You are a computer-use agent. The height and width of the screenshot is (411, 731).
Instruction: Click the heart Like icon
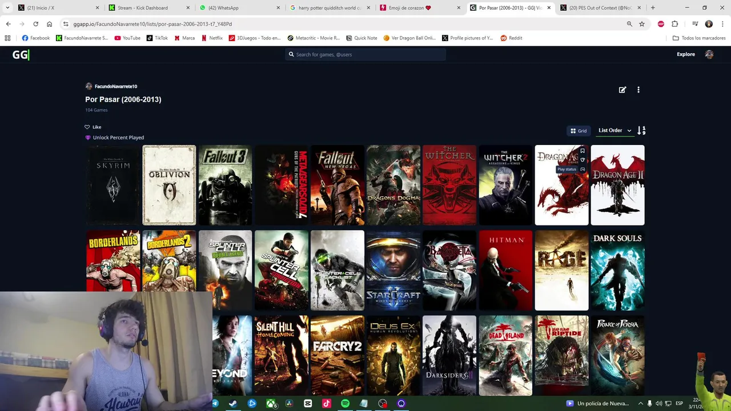[87, 127]
